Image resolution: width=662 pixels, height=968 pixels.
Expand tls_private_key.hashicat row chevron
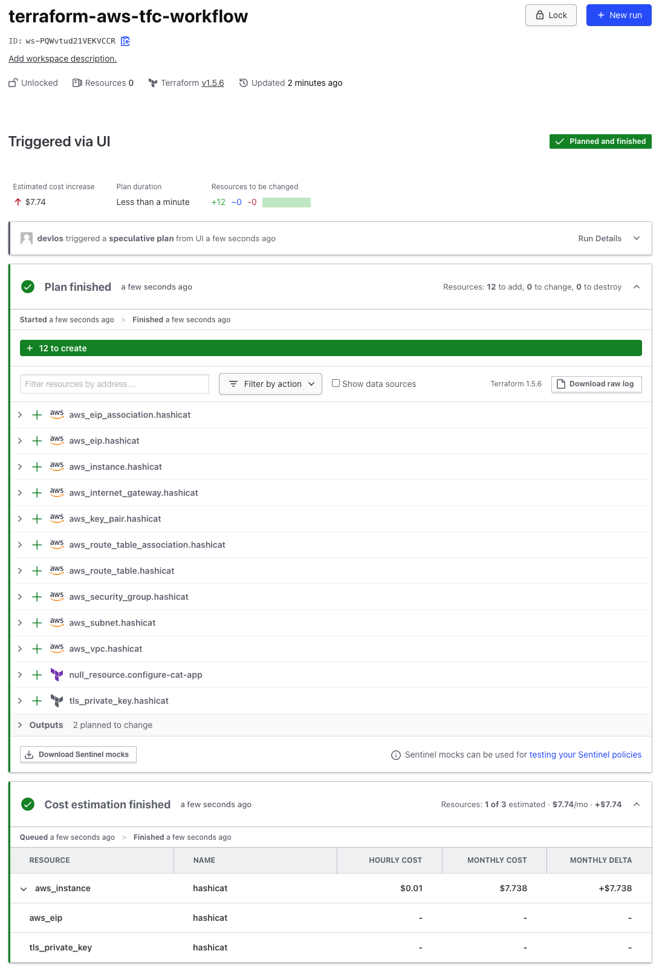20,701
